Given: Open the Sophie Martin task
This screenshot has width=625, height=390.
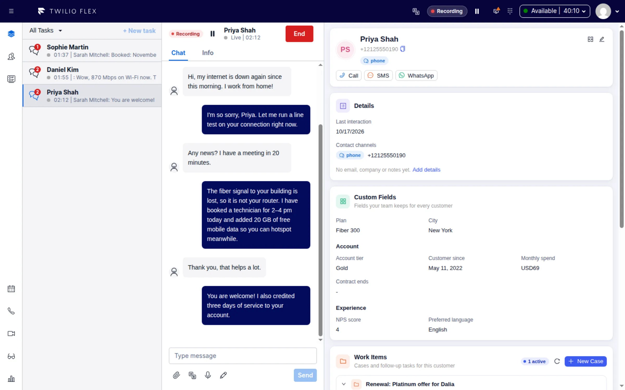Looking at the screenshot, I should pos(92,51).
